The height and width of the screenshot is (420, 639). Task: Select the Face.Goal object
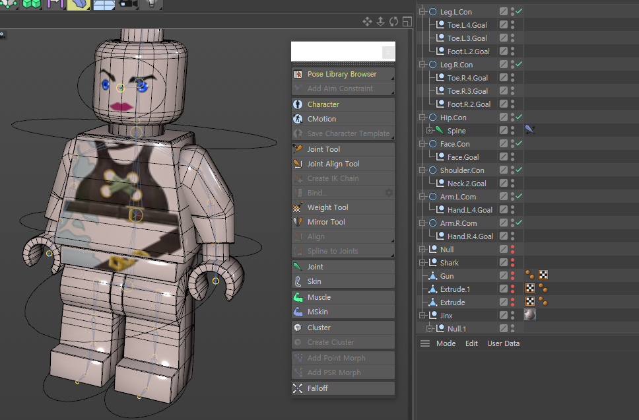(x=463, y=157)
